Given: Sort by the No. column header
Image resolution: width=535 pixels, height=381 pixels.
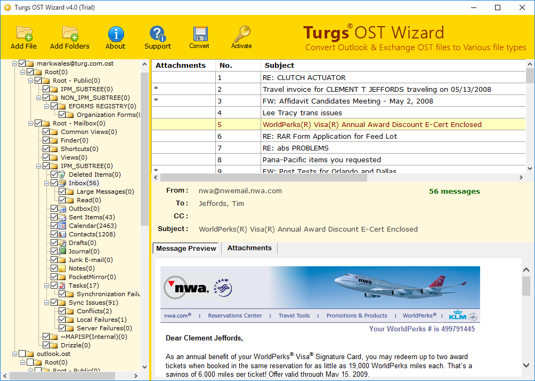Looking at the screenshot, I should [x=238, y=65].
